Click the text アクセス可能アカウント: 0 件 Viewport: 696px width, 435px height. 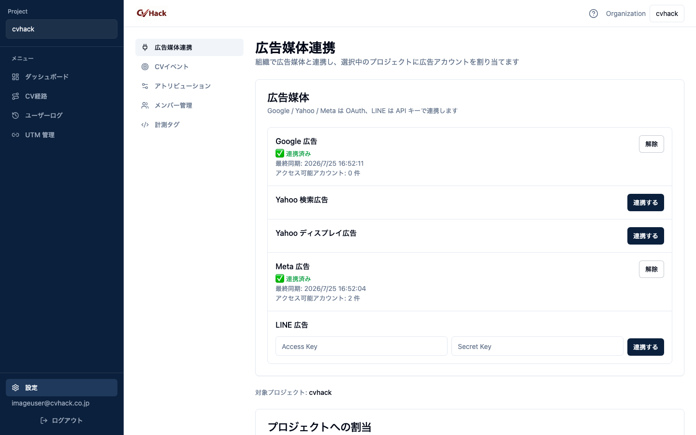(x=318, y=173)
